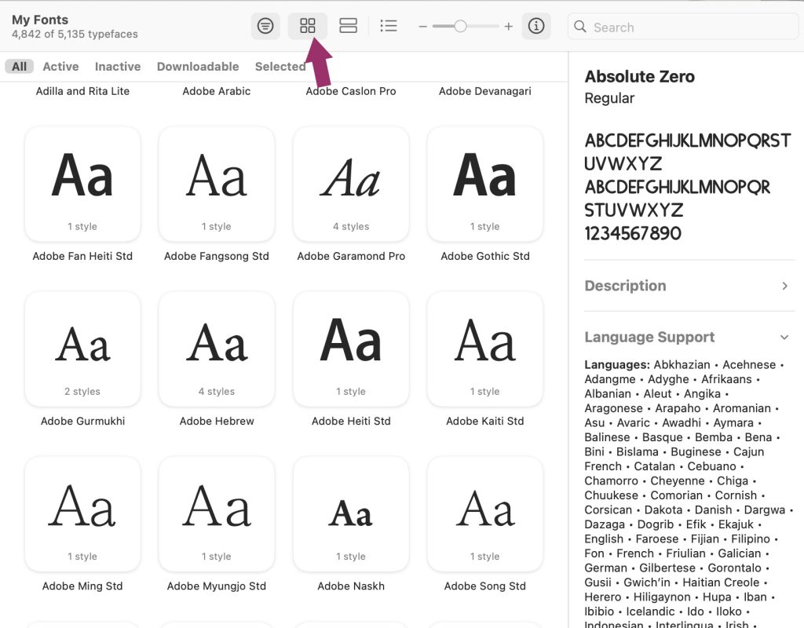Switch to grid view icon
Viewport: 804px width, 628px height.
coord(308,27)
